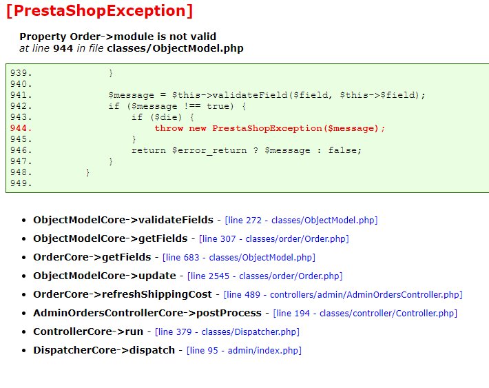Open link line 683 classes/ObjectModel.php
The height and width of the screenshot is (388, 489).
pyautogui.click(x=239, y=258)
